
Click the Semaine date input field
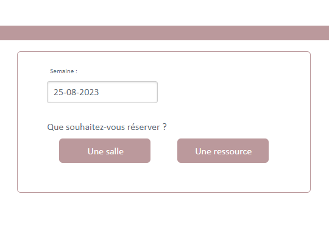102,92
